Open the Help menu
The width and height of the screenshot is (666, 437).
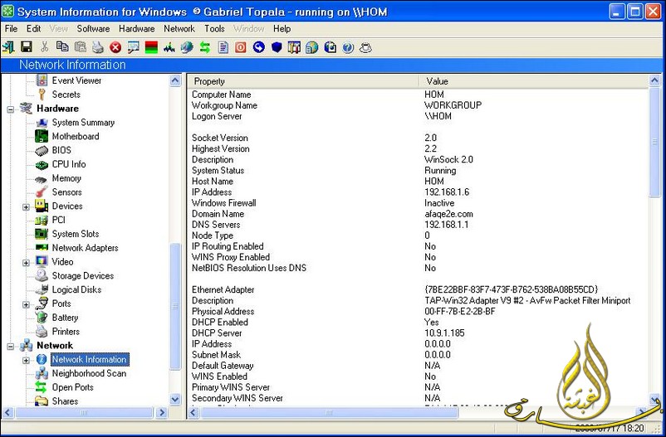pos(282,28)
